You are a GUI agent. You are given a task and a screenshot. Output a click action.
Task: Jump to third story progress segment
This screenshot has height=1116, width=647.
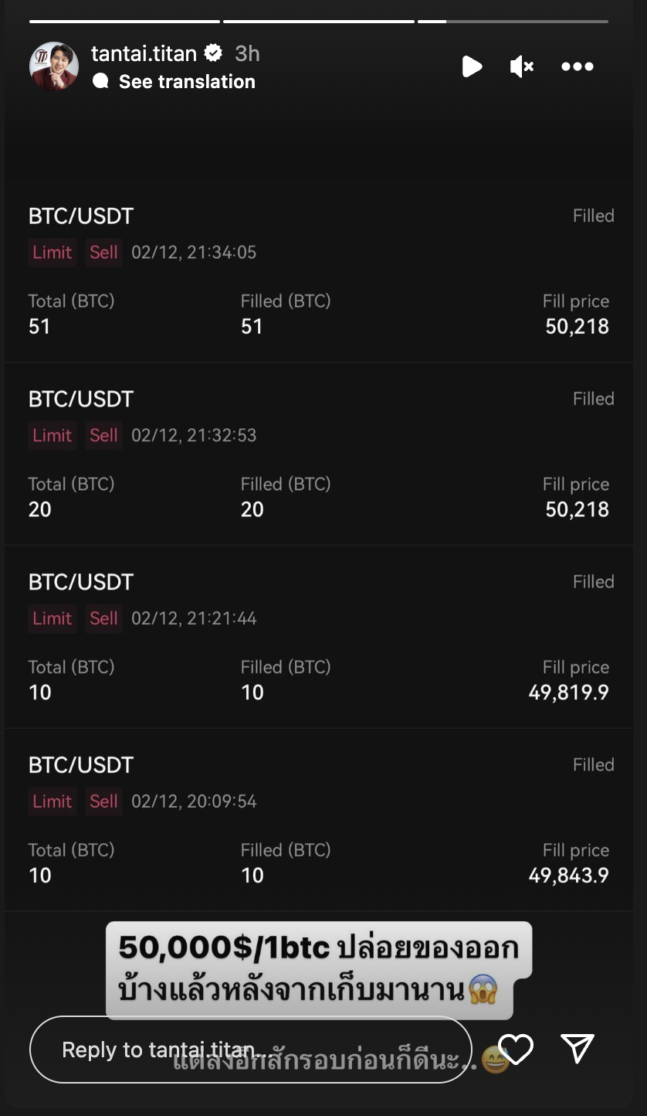(x=513, y=22)
